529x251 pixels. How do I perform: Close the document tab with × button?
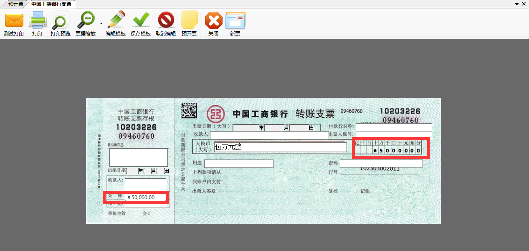click(524, 4)
